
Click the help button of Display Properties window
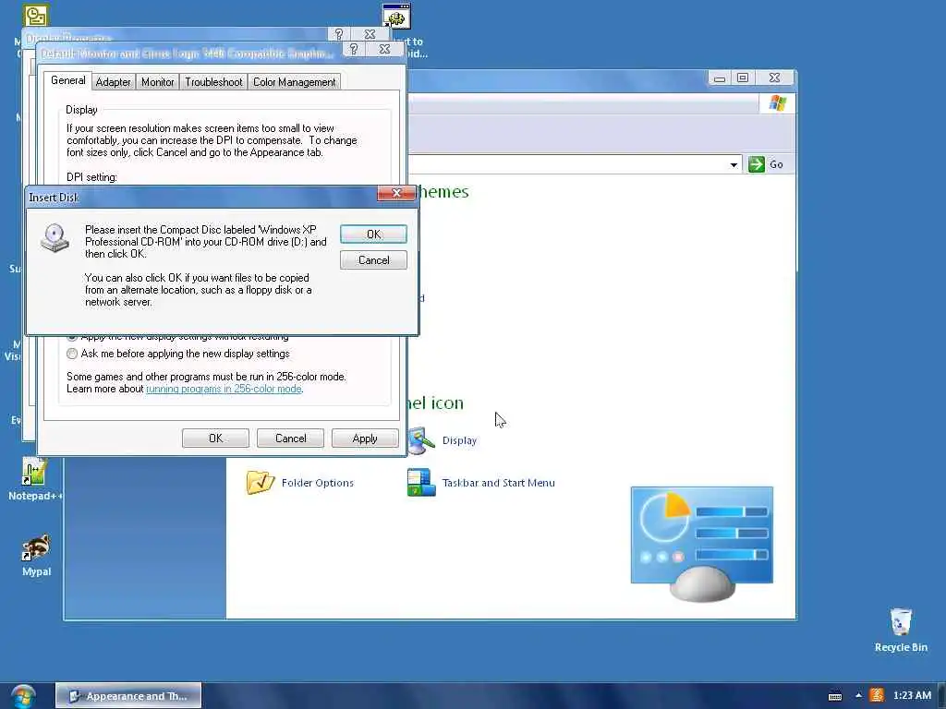(x=339, y=34)
